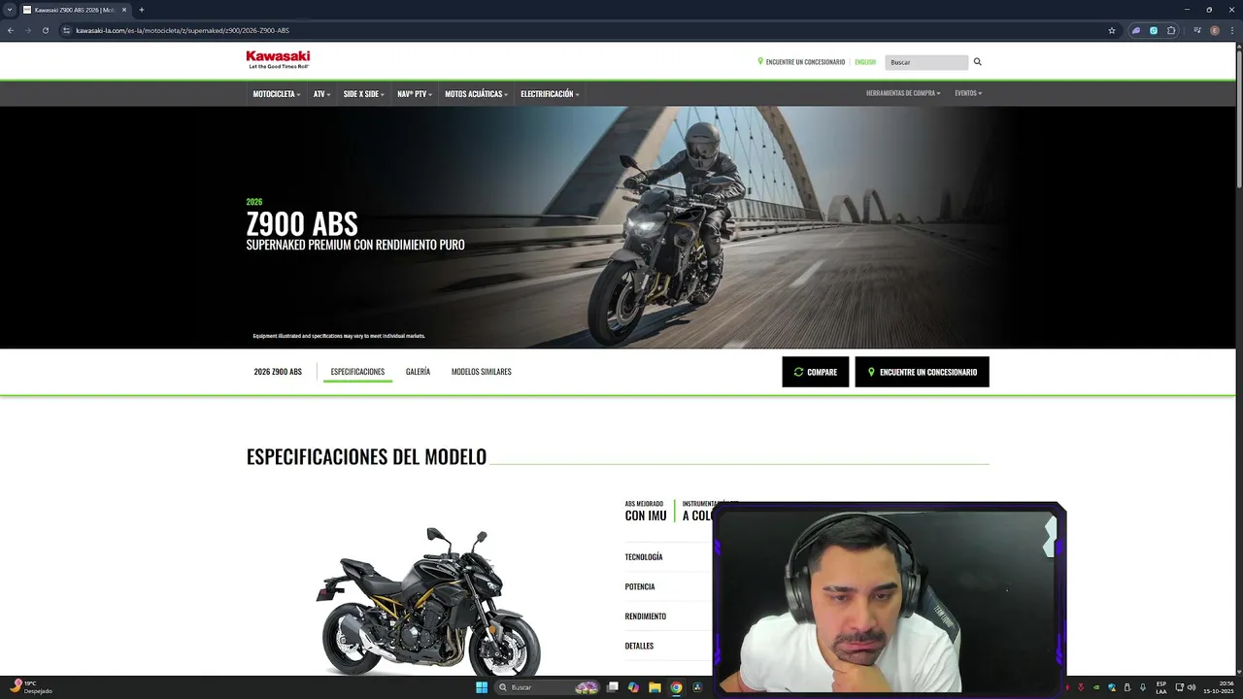1243x699 pixels.
Task: Expand the SIDE X SIDE menu
Action: (x=364, y=94)
